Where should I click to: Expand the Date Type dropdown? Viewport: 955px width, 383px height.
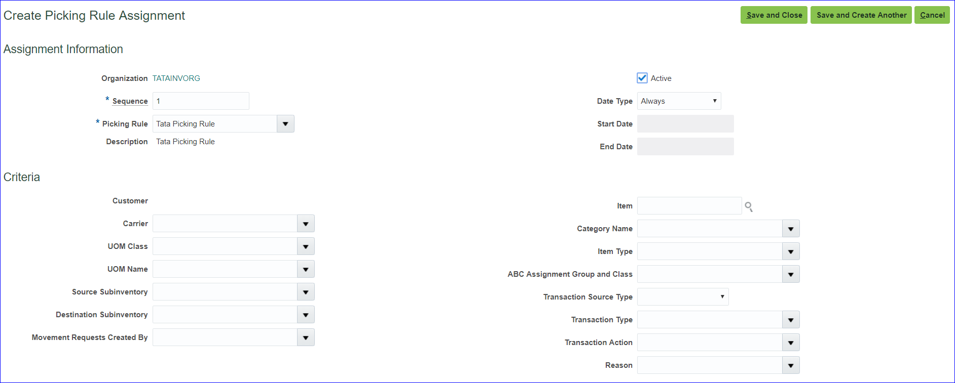click(x=679, y=101)
